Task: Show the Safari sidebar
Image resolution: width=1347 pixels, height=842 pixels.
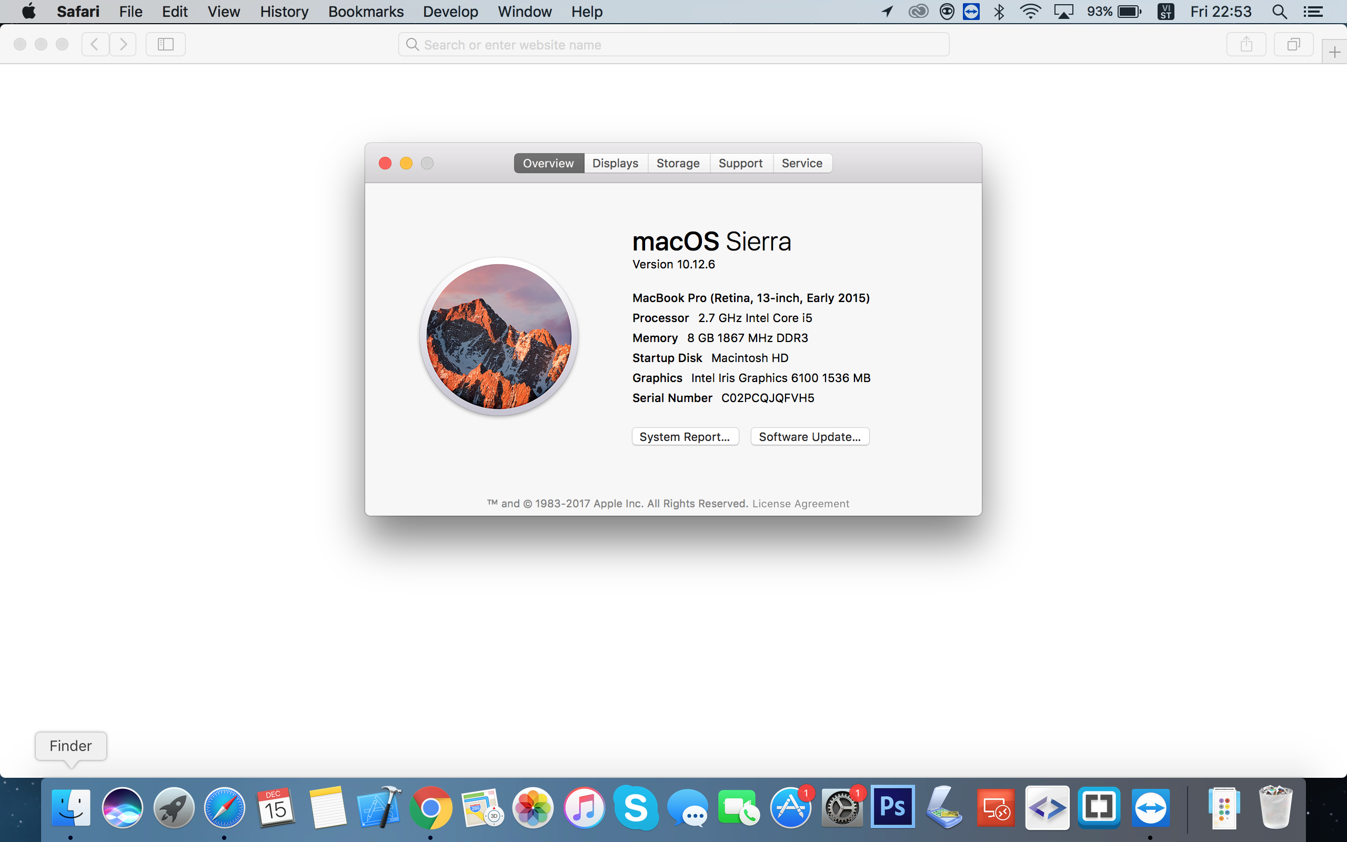Action: [165, 44]
